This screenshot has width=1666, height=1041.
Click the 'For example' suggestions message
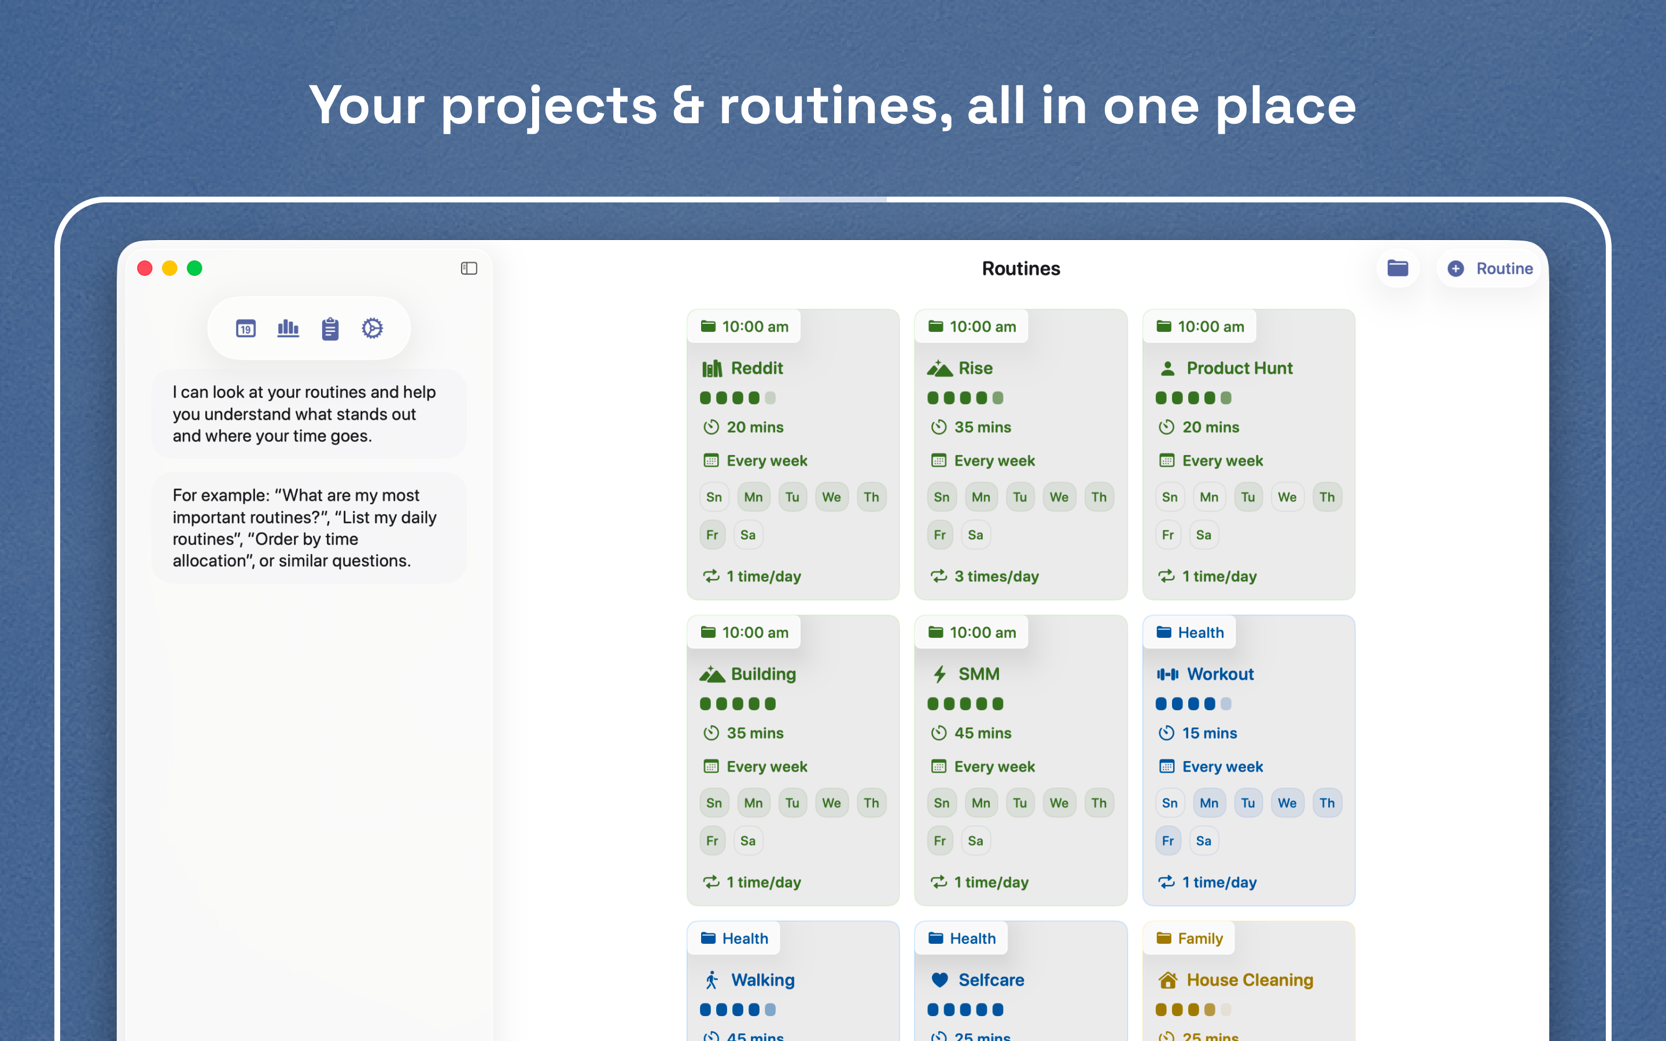click(x=309, y=528)
